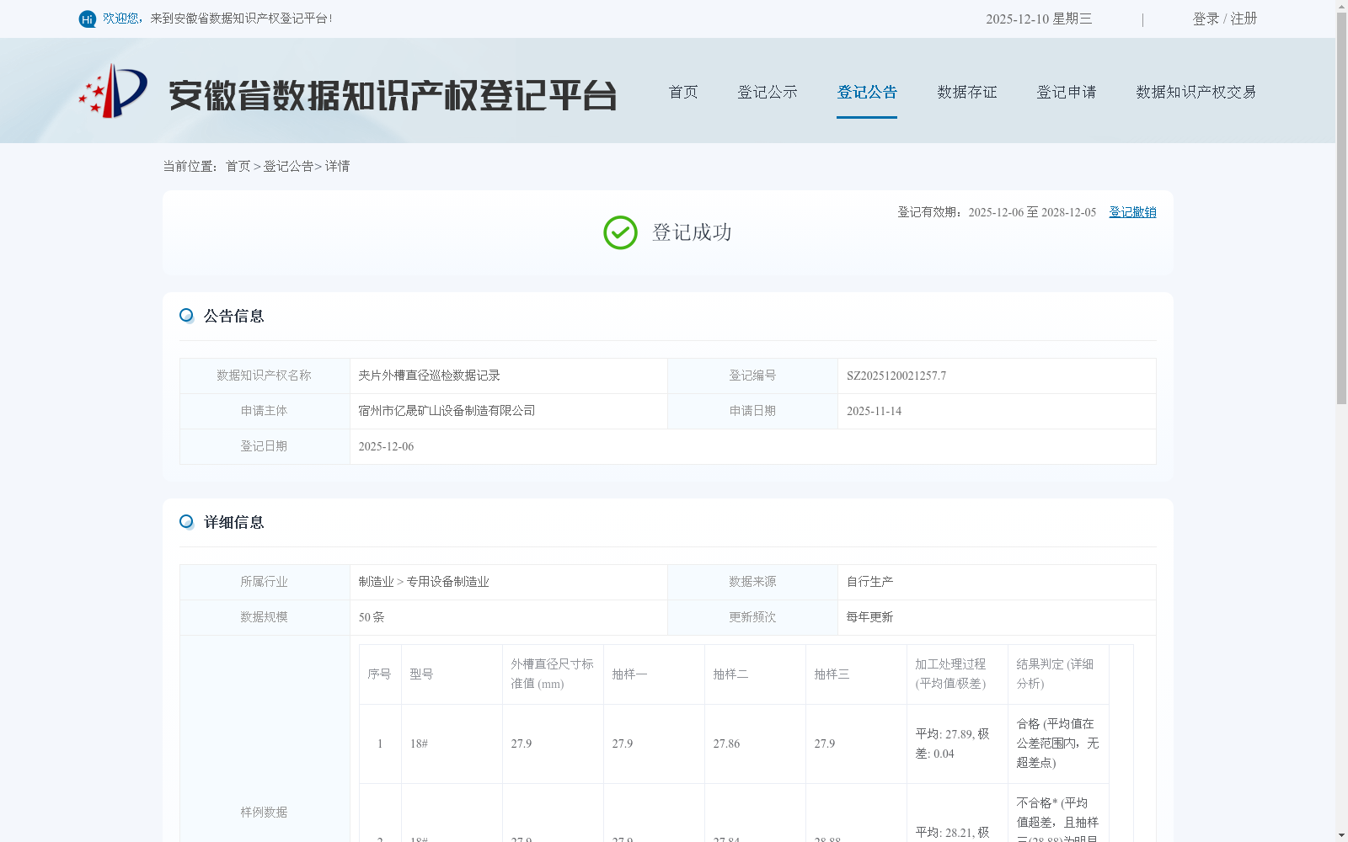Click the 27.86 sample value in row 1

tap(726, 744)
